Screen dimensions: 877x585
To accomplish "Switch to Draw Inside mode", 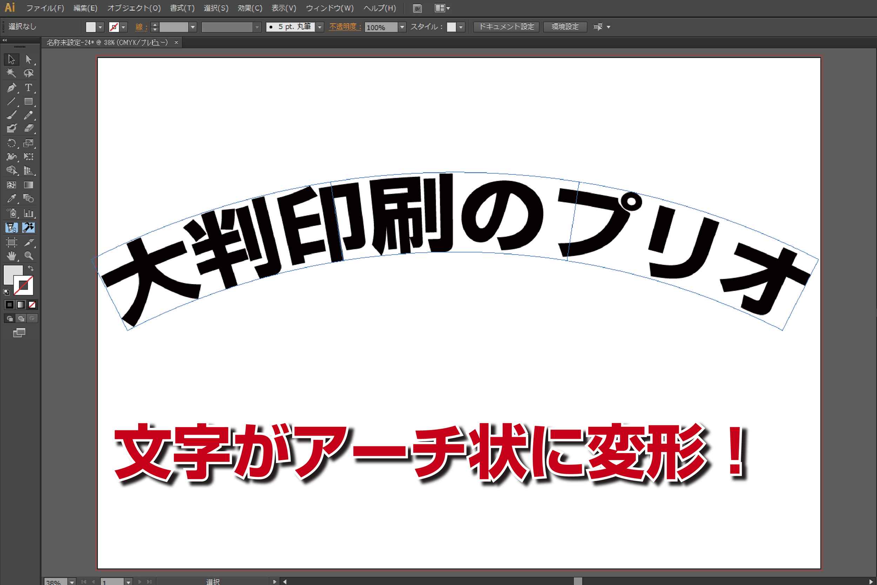I will 32,318.
